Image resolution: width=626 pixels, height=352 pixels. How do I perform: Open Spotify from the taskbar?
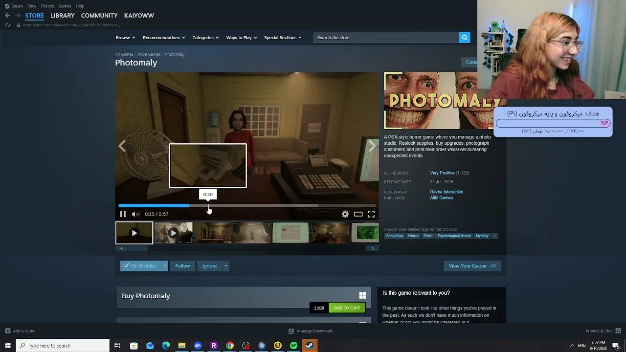(293, 346)
